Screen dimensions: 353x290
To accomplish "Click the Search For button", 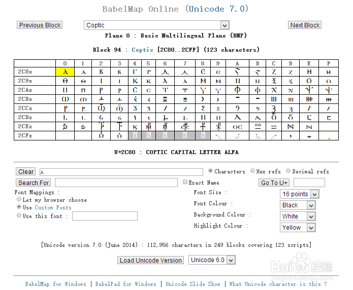I will click(x=34, y=183).
